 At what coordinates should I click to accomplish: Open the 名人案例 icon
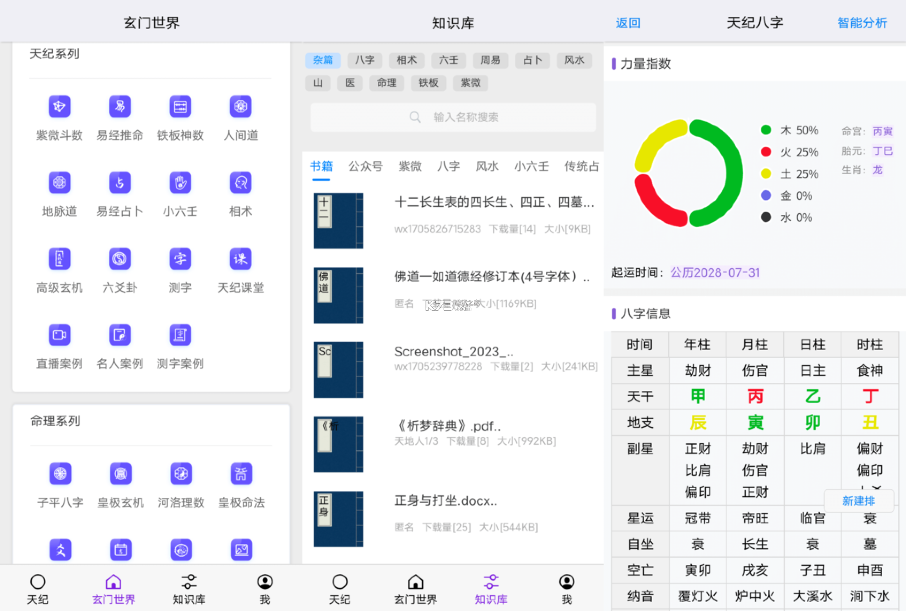coord(120,335)
